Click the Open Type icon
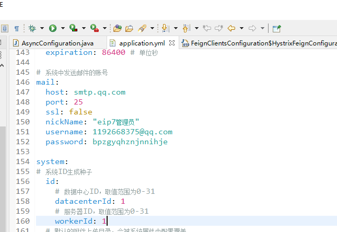The image size is (337, 232). [118, 28]
